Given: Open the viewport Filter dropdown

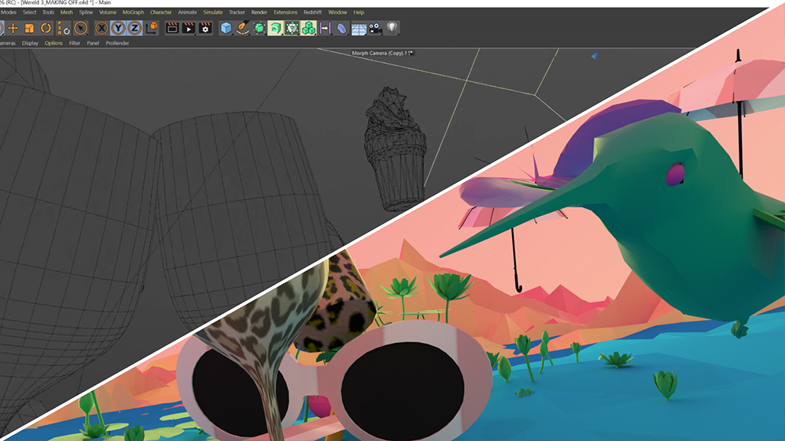Looking at the screenshot, I should (74, 44).
